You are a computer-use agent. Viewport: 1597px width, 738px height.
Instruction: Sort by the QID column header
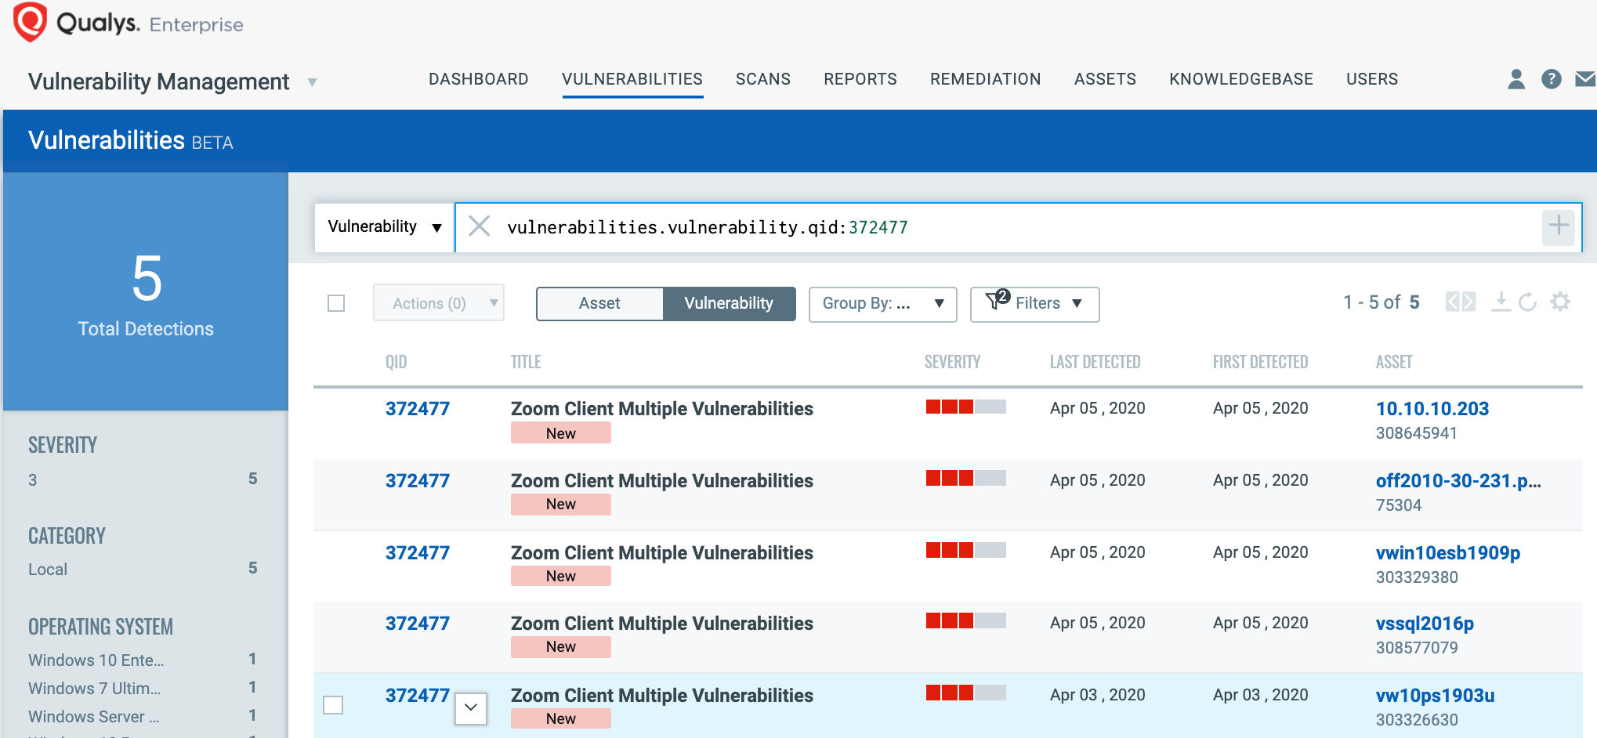point(396,362)
